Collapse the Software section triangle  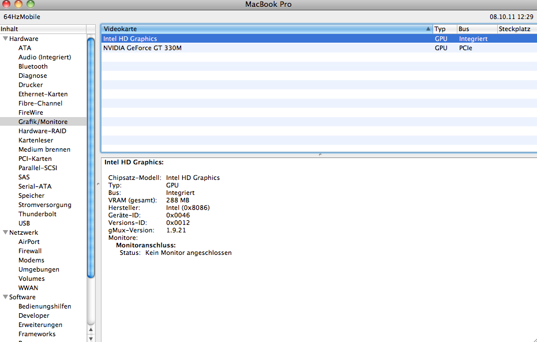pyautogui.click(x=5, y=297)
